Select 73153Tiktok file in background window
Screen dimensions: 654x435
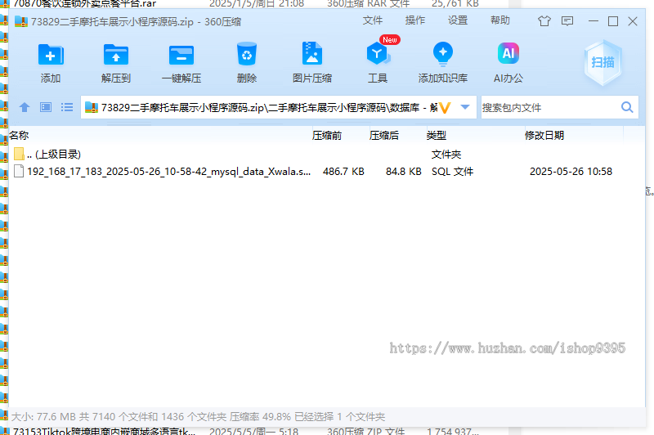104,431
